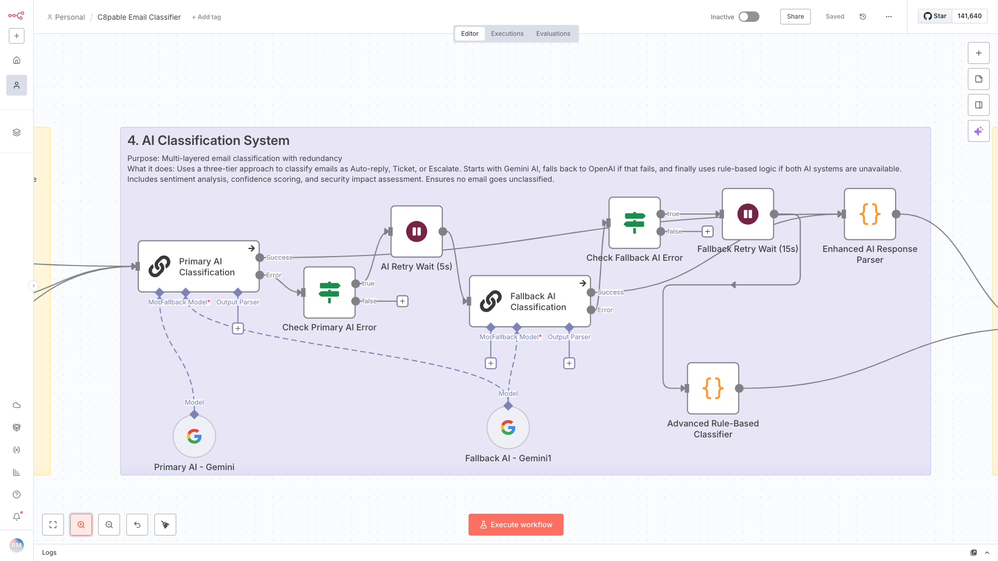
Task: Reset canvas zoom
Action: [137, 525]
